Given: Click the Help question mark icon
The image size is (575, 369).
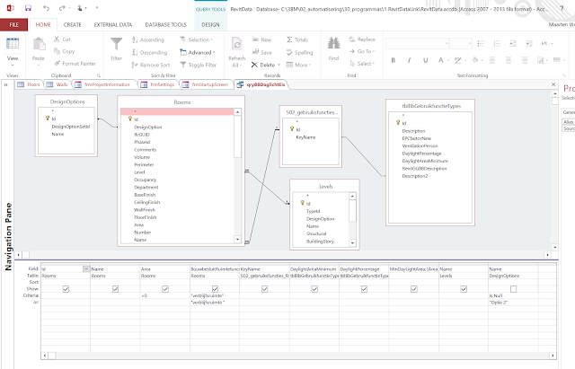Looking at the screenshot, I should click(562, 8).
